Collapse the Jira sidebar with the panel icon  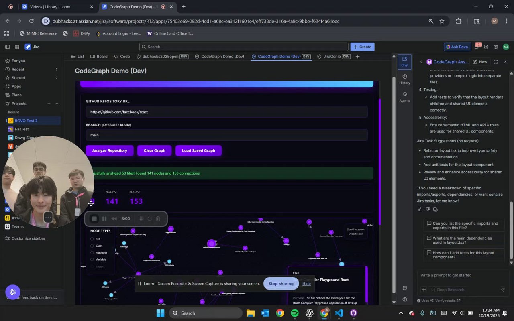point(7,47)
